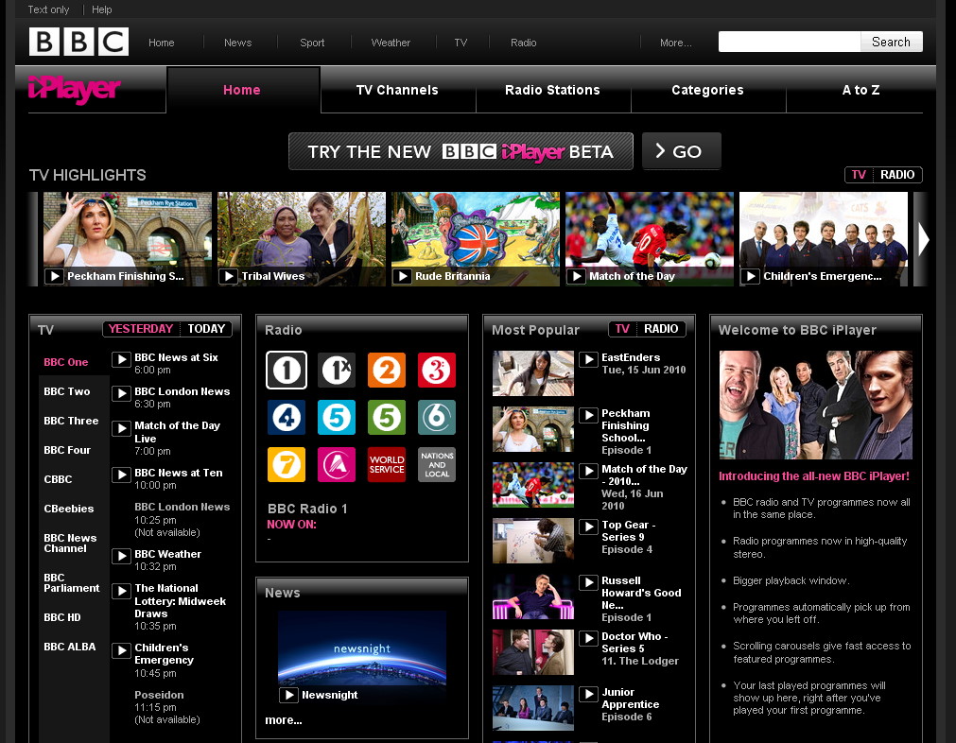Open BBC Radio 1 station icon
This screenshot has height=743, width=956.
287,370
